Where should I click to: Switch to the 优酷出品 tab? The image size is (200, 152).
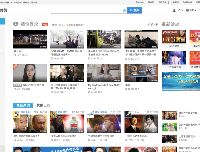43,105
